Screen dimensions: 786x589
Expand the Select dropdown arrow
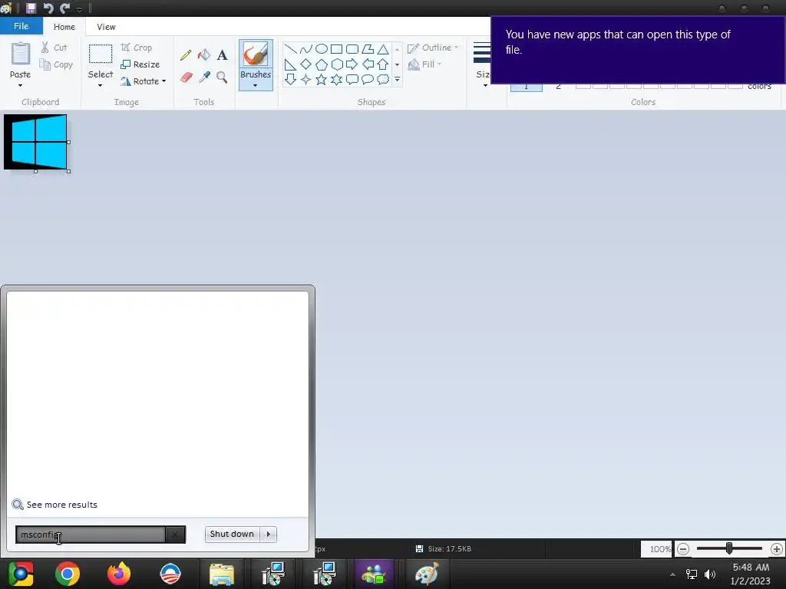coord(101,86)
